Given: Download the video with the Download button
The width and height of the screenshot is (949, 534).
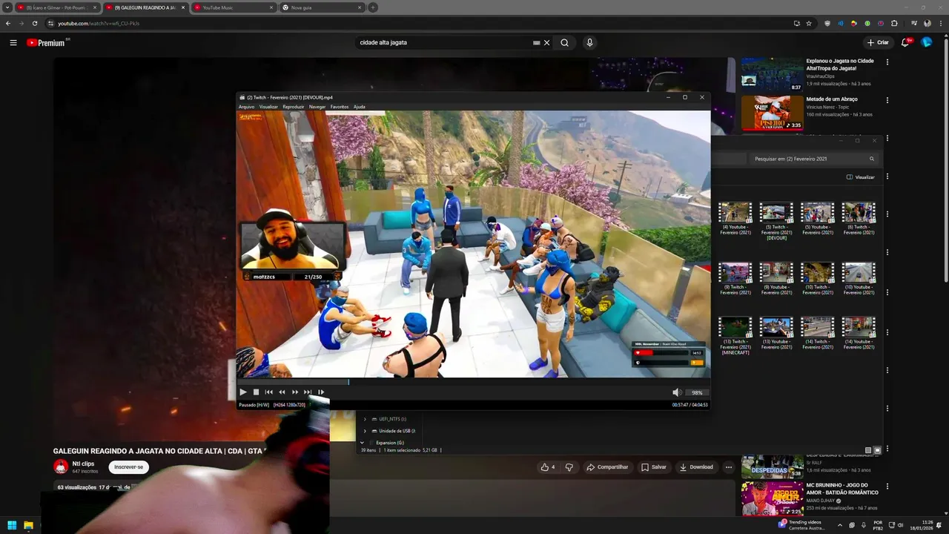Looking at the screenshot, I should tap(696, 467).
